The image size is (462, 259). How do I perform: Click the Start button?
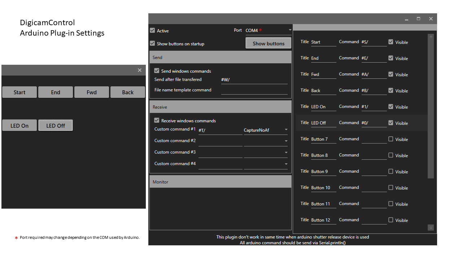(19, 92)
